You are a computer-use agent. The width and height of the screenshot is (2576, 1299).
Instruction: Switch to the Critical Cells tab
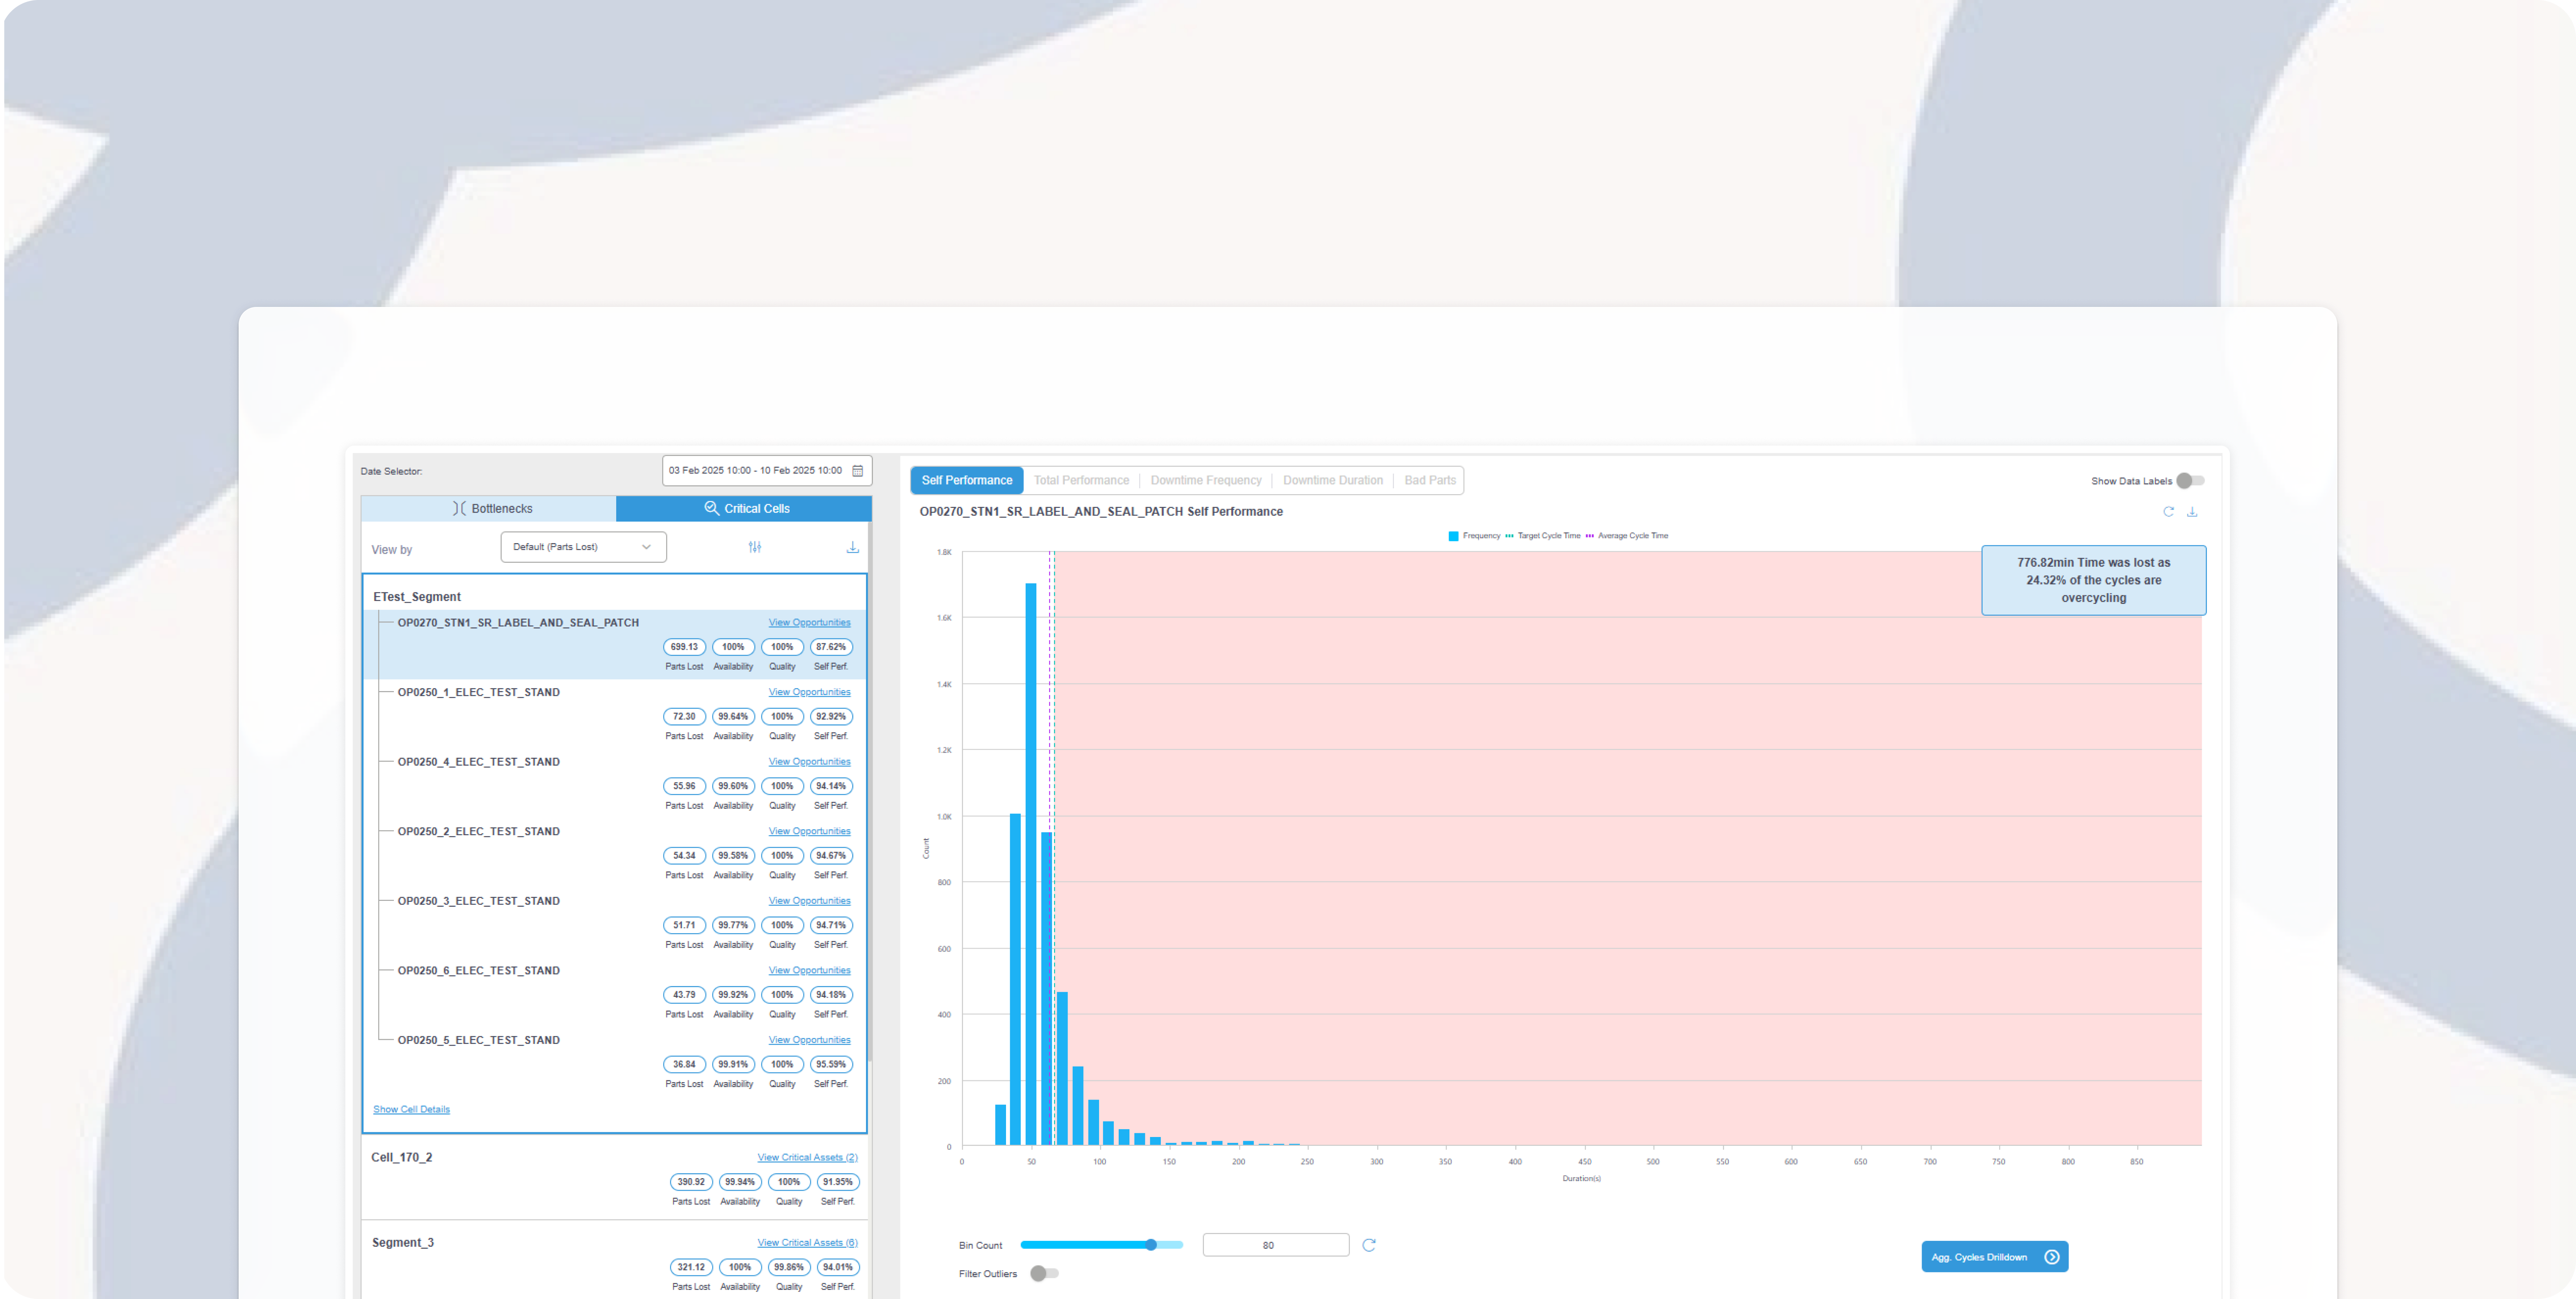[x=744, y=508]
